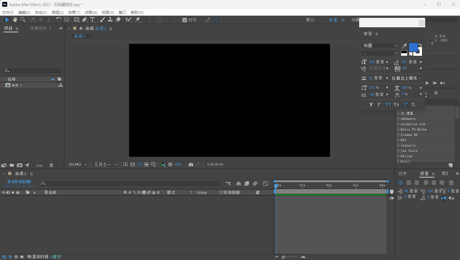460x260 pixels.
Task: Open the (33.3%) magnification dropdown
Action: (x=77, y=164)
